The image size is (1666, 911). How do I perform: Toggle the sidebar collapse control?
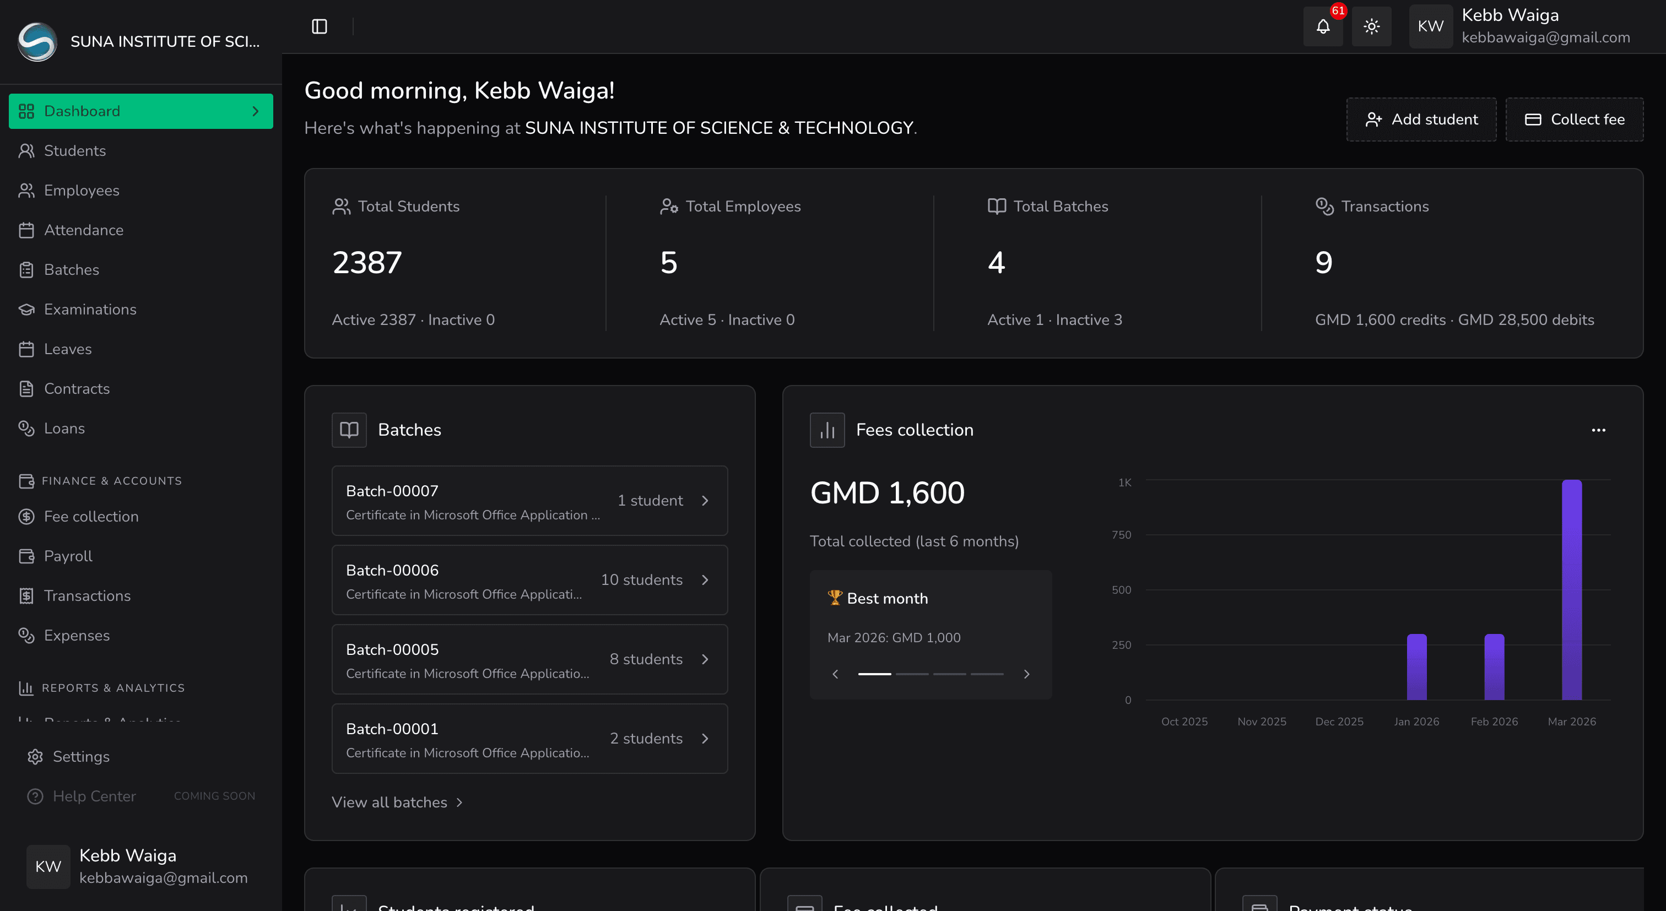click(320, 26)
